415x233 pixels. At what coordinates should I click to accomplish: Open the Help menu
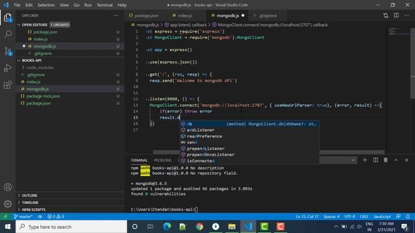click(122, 5)
